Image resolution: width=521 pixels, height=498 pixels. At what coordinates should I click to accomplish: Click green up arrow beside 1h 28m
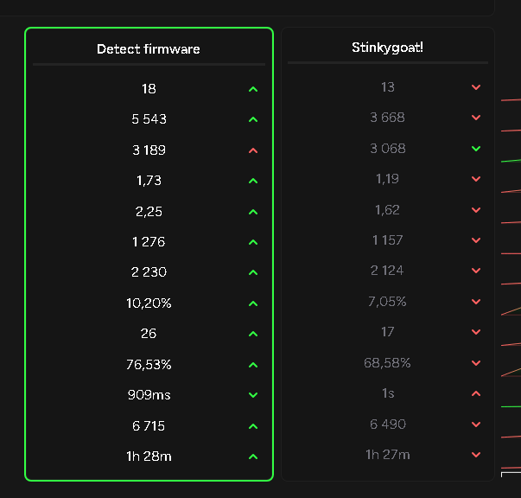click(x=253, y=456)
